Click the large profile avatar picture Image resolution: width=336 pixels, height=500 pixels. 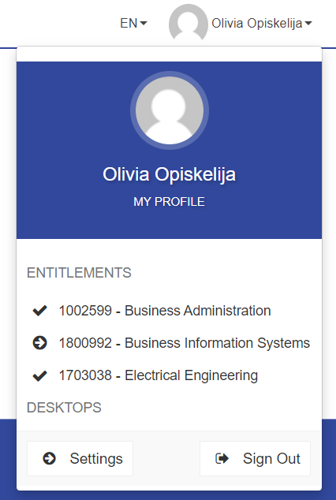[170, 110]
